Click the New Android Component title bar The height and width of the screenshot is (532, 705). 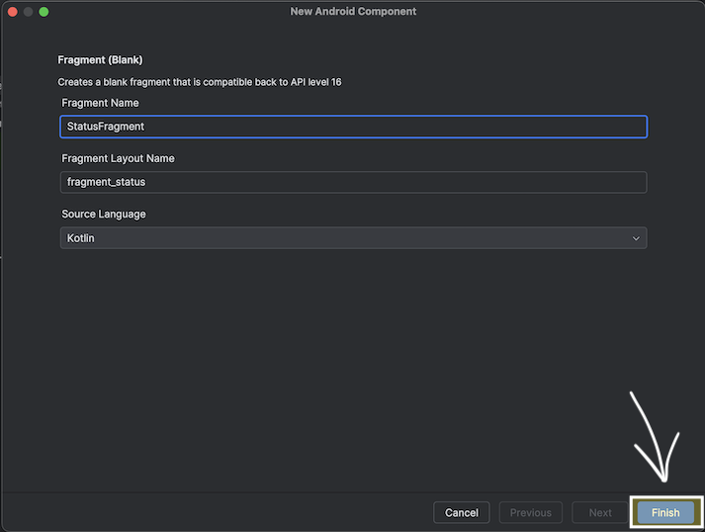click(x=353, y=12)
